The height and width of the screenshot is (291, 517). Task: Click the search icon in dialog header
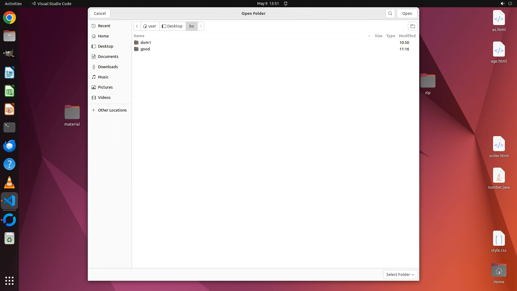click(390, 13)
